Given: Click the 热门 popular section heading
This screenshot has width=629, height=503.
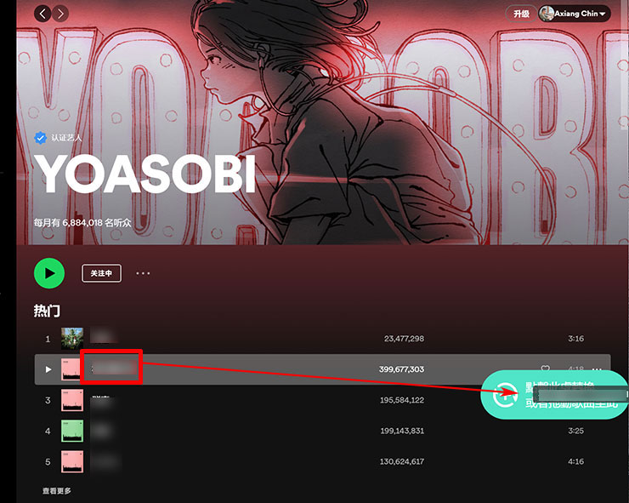Looking at the screenshot, I should (47, 311).
